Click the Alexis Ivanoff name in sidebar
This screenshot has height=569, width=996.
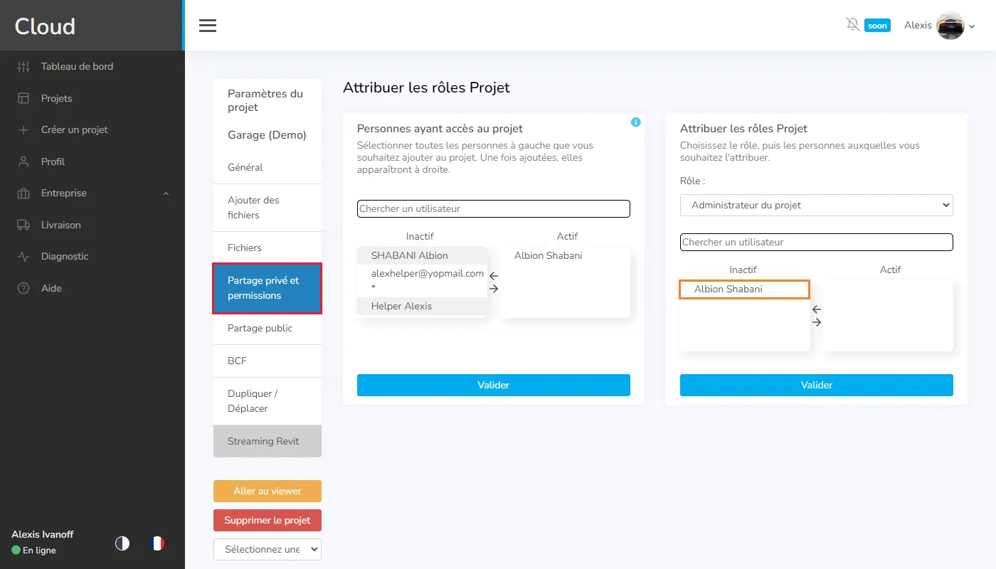click(43, 534)
